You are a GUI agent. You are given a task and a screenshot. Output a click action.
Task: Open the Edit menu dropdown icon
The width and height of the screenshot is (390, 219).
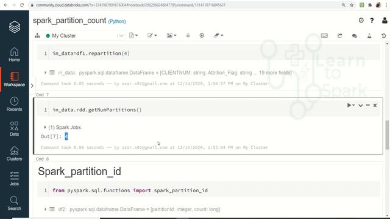152,35
